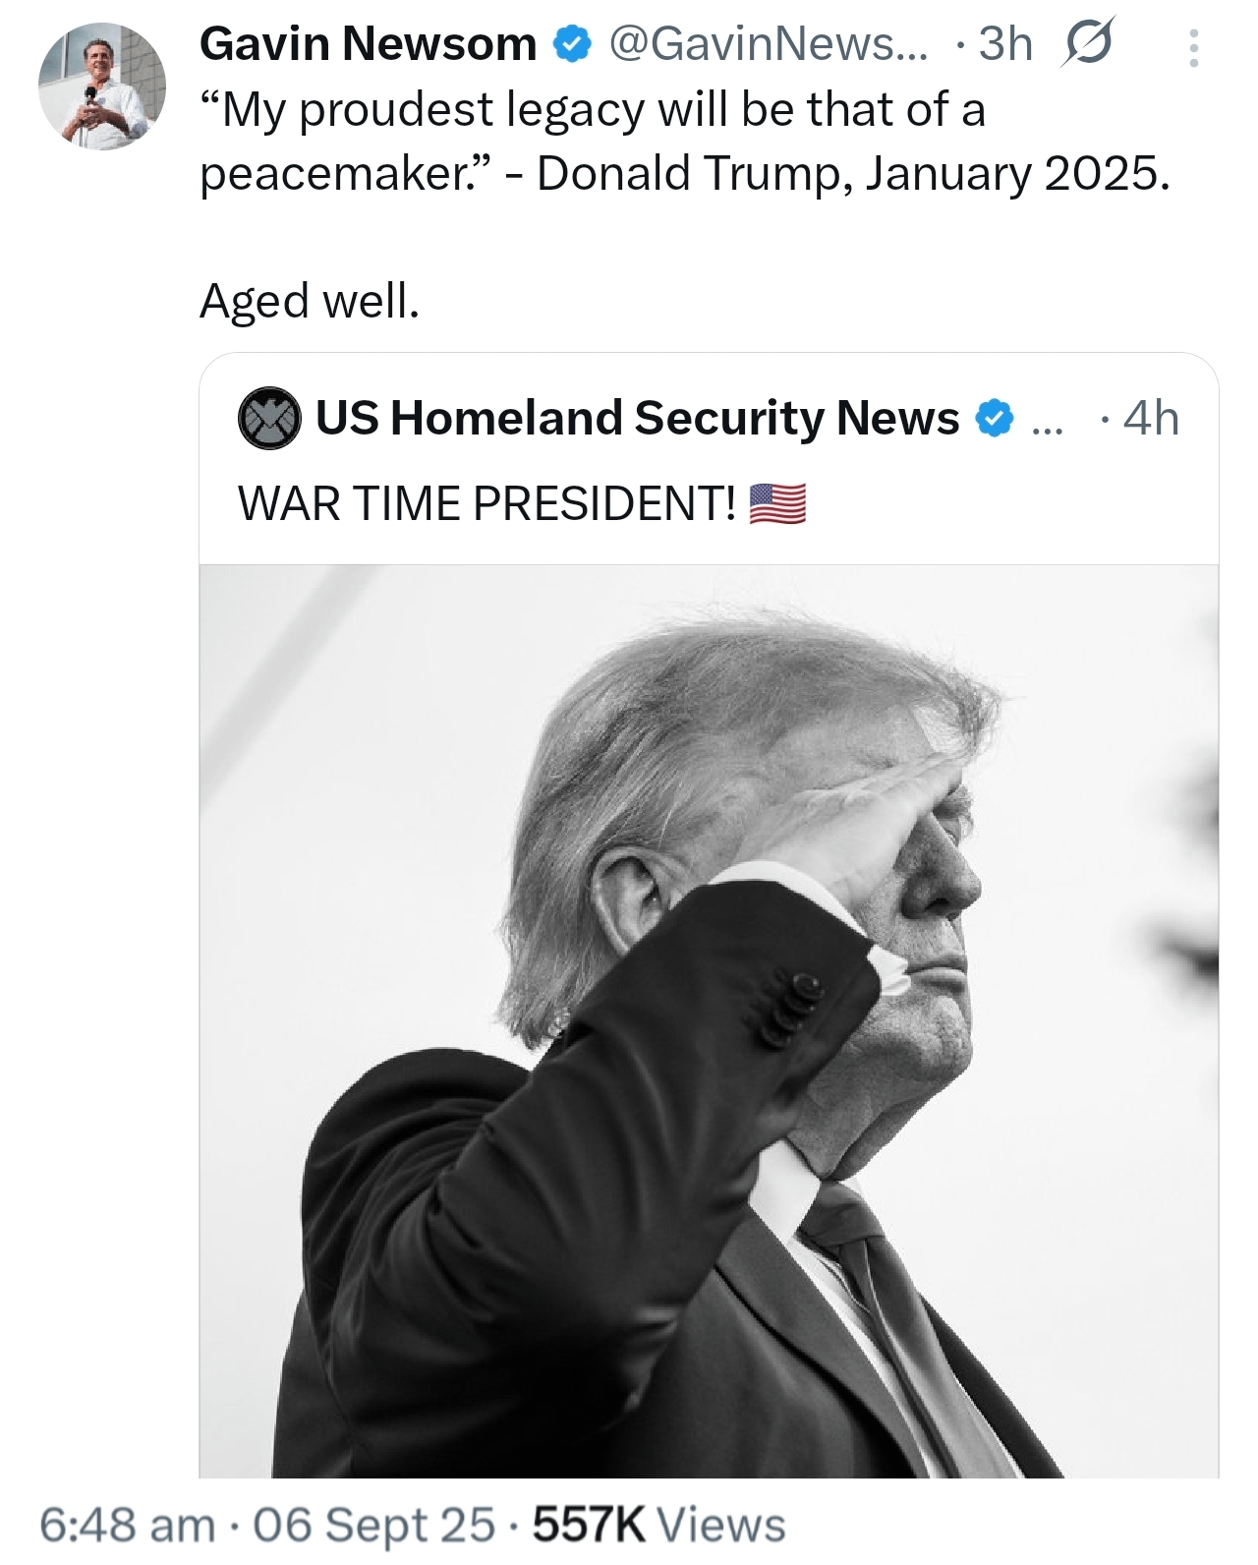Open the US Homeland Security News account name
Image resolution: width=1258 pixels, height=1565 pixels.
[637, 419]
